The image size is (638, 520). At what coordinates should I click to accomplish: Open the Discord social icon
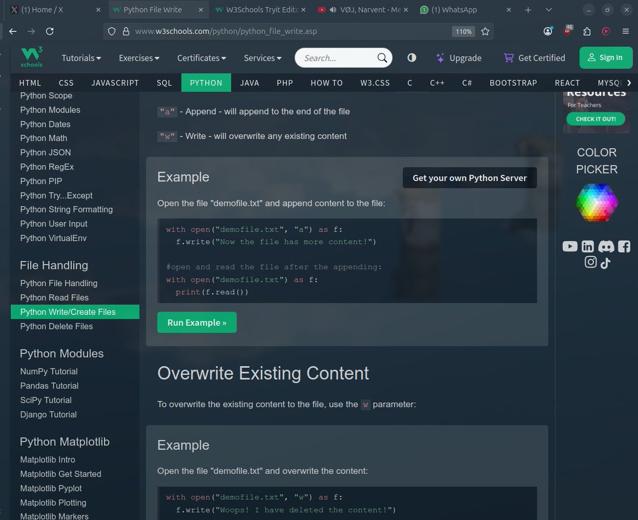(x=606, y=246)
